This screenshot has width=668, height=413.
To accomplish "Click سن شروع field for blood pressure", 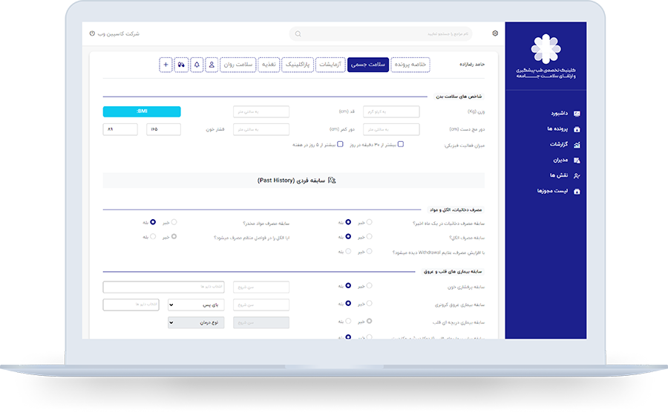I will click(x=261, y=287).
